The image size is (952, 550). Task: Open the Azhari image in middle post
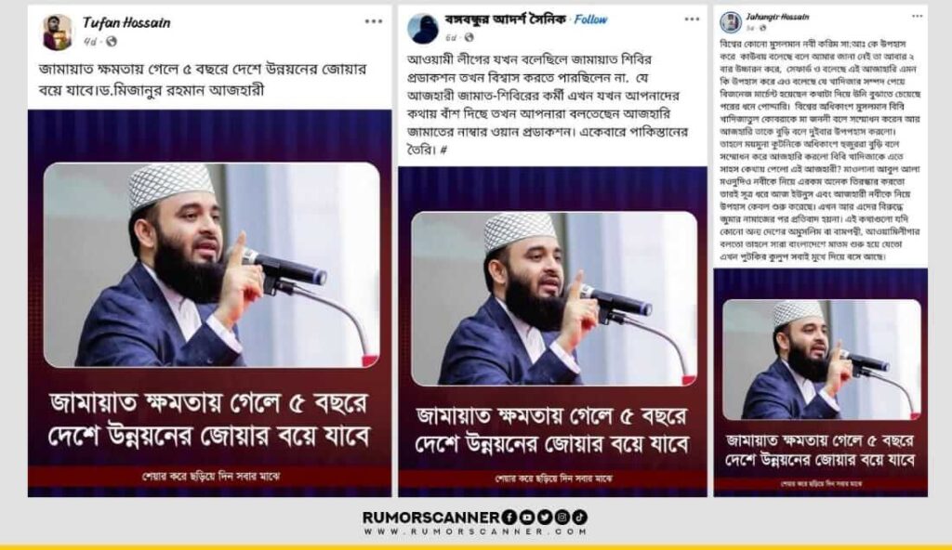[x=552, y=332]
